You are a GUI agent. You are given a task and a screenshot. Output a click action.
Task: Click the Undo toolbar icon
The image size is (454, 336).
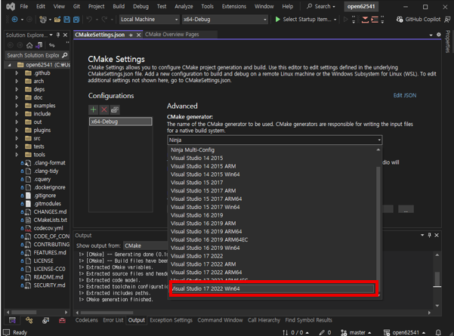(x=89, y=20)
